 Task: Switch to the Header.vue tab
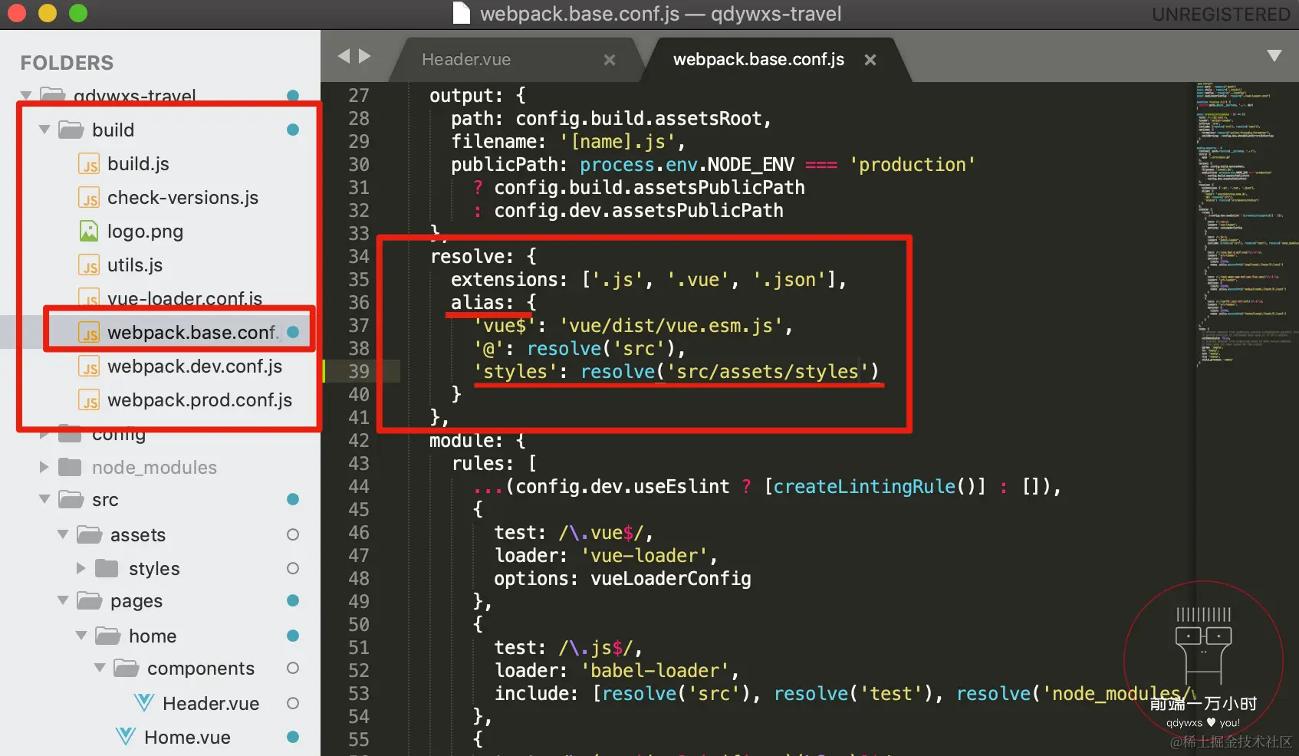(466, 60)
